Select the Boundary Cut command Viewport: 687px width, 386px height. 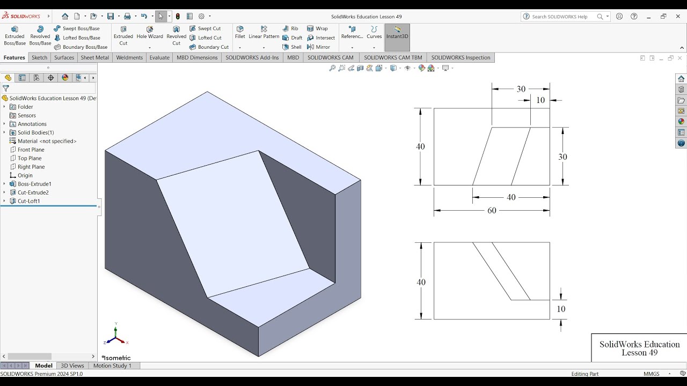coord(209,47)
